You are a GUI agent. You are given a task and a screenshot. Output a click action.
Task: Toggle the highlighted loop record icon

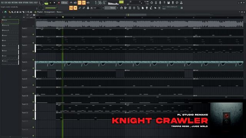(84, 3)
